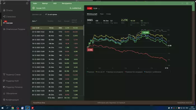
Task: Select the 14-12-2023 14:35 session
Action: [57, 63]
